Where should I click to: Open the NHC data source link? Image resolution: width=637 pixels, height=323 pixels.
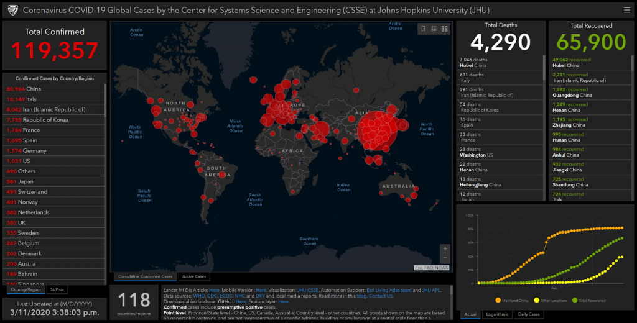239,296
